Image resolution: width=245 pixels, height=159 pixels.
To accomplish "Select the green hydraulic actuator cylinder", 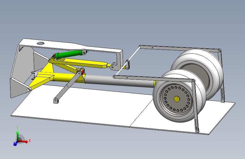I will pos(69,54).
